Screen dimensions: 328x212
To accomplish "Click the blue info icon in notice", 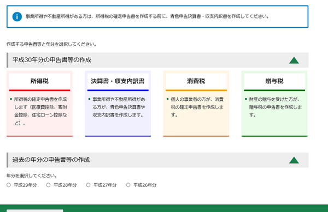I will [x=17, y=17].
